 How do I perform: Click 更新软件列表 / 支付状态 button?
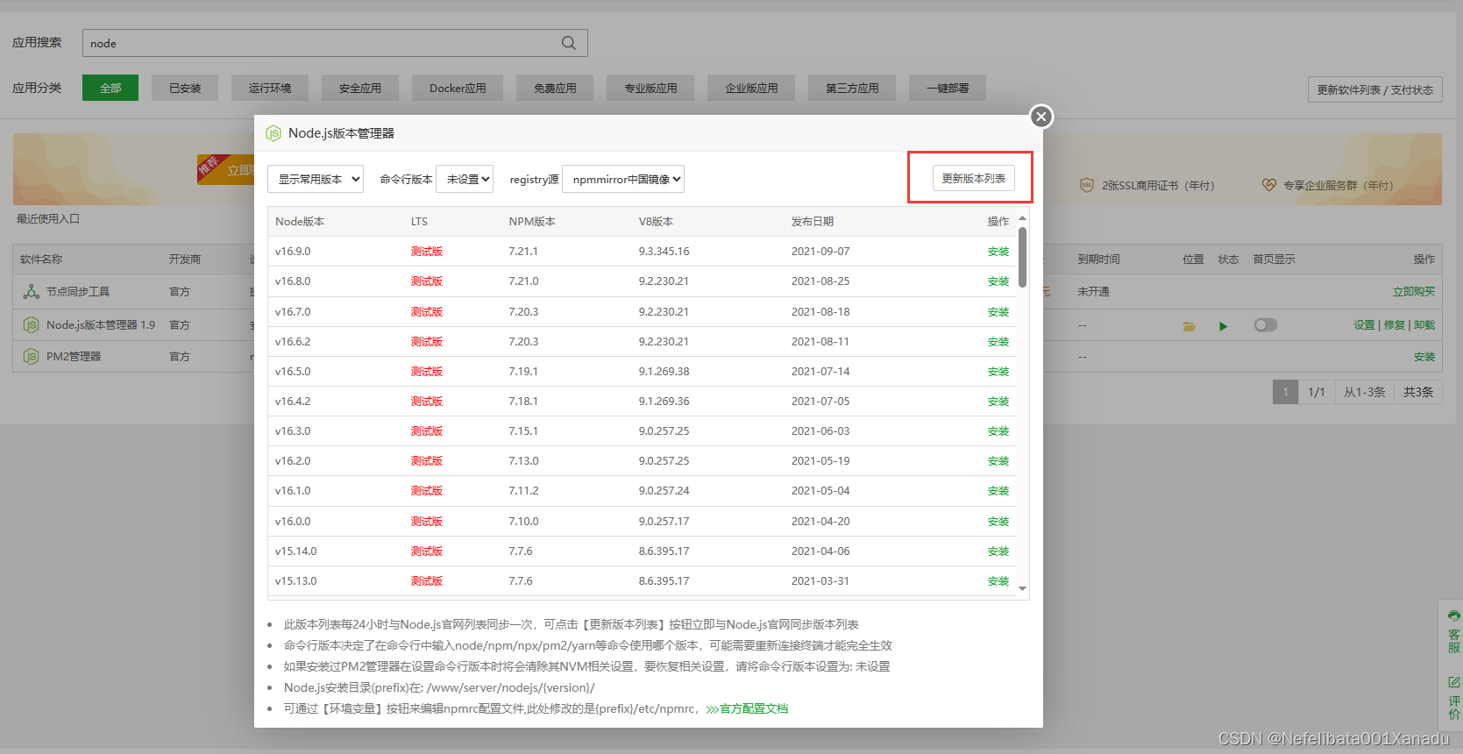[1374, 89]
